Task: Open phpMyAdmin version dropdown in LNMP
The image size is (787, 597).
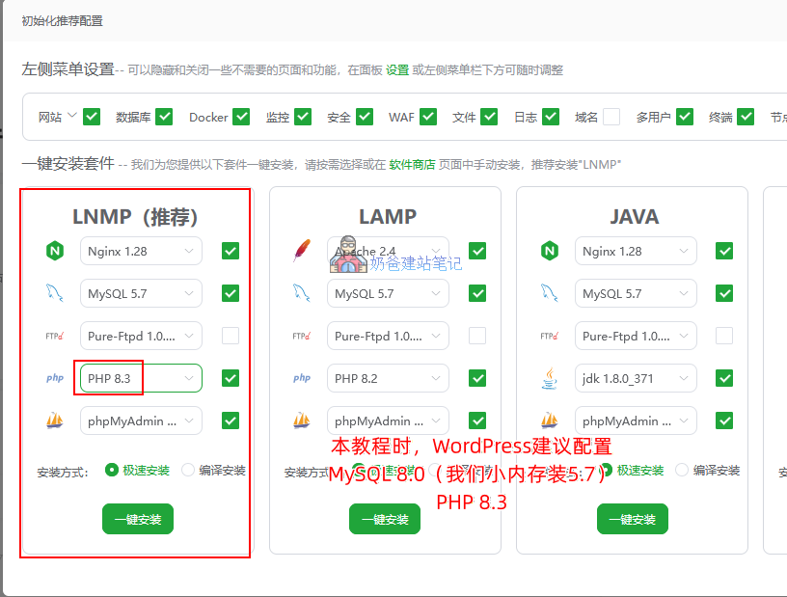Action: coord(141,421)
